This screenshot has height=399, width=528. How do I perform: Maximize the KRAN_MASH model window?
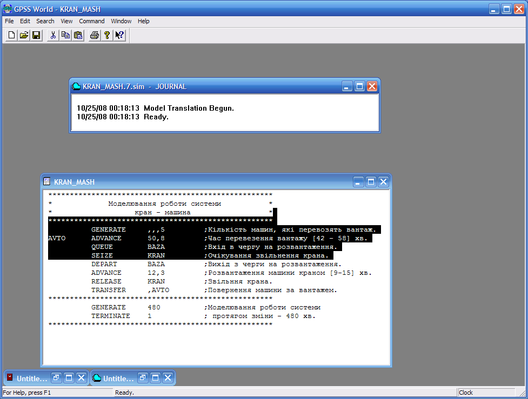[x=371, y=182]
